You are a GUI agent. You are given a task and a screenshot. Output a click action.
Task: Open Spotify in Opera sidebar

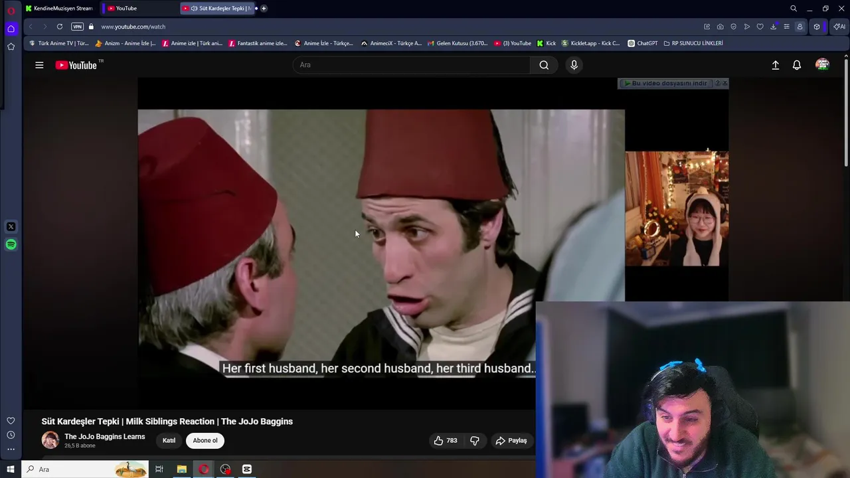point(11,244)
